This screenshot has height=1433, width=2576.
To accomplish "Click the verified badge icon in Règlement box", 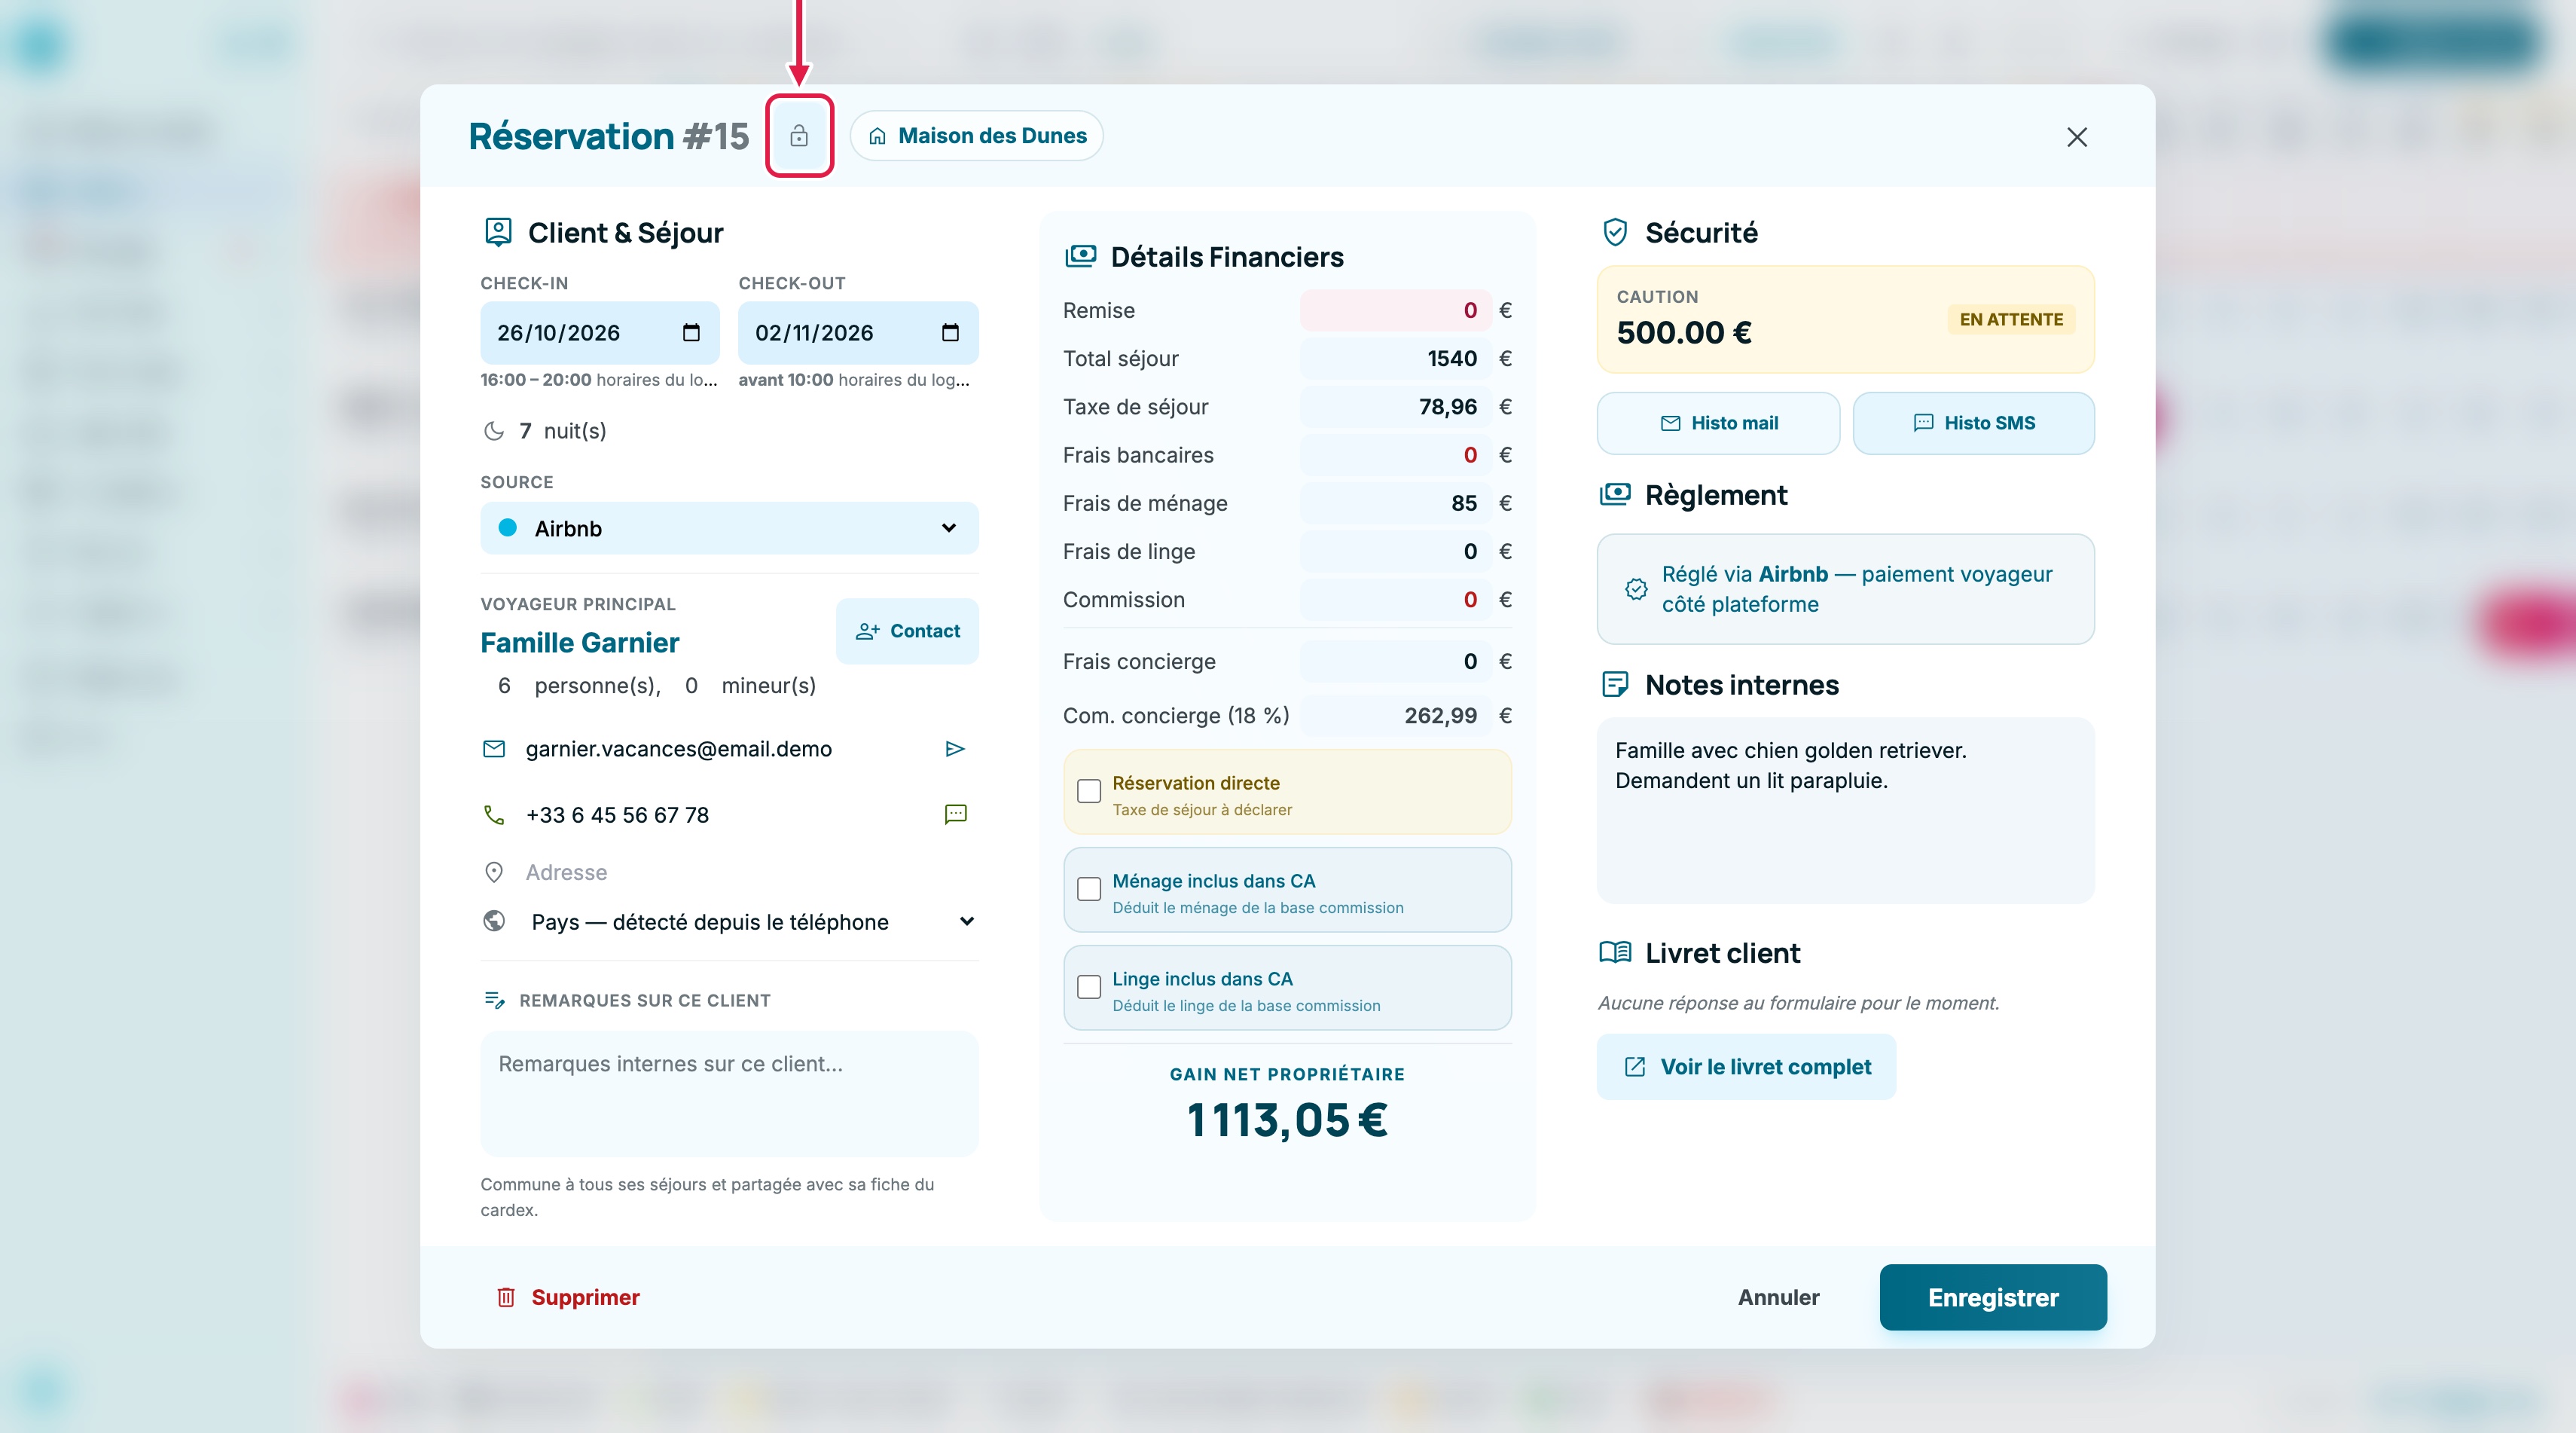I will coord(1636,589).
